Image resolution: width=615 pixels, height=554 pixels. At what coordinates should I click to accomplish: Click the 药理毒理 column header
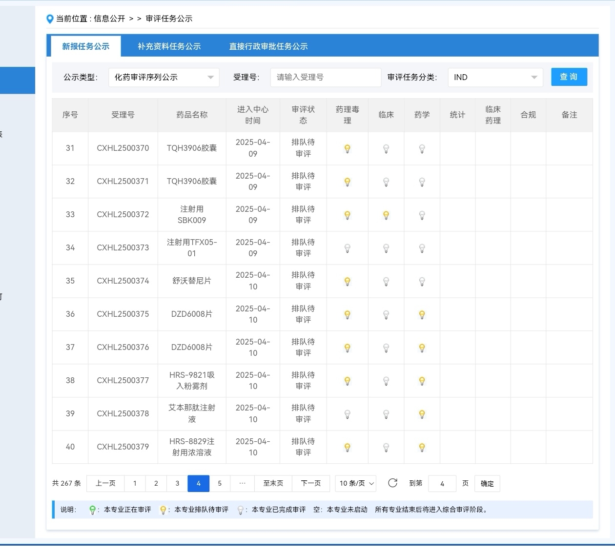pyautogui.click(x=348, y=115)
